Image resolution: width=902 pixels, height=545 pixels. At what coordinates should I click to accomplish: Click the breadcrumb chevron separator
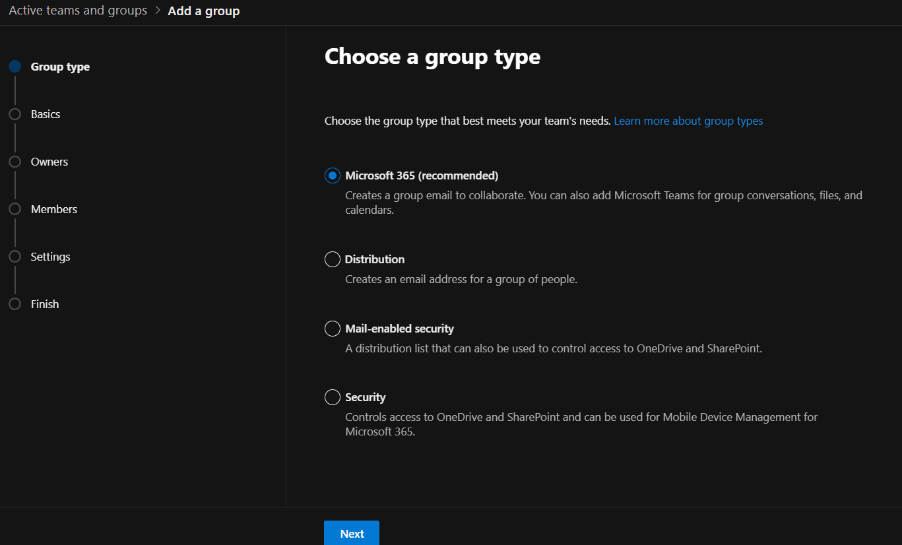point(158,11)
